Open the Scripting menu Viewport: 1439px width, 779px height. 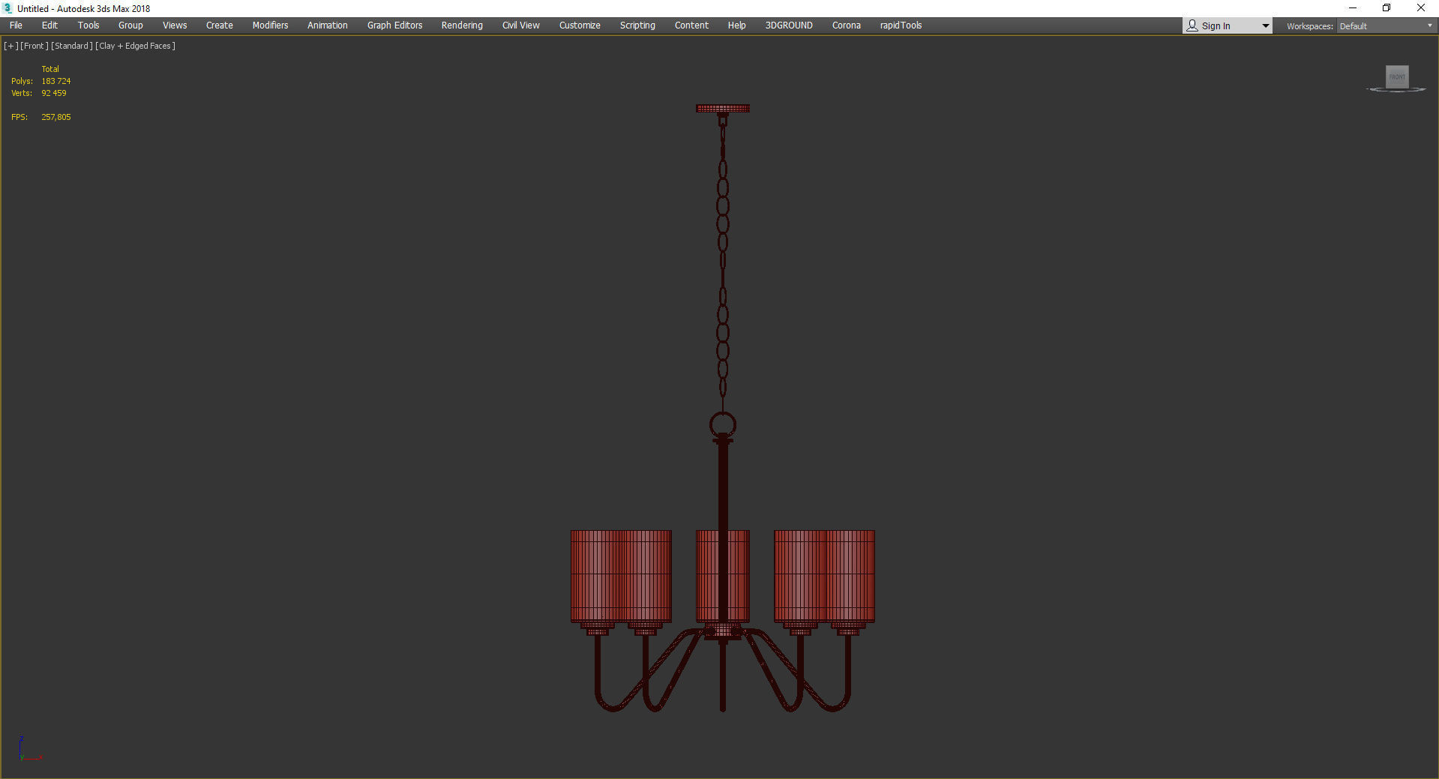coord(637,25)
